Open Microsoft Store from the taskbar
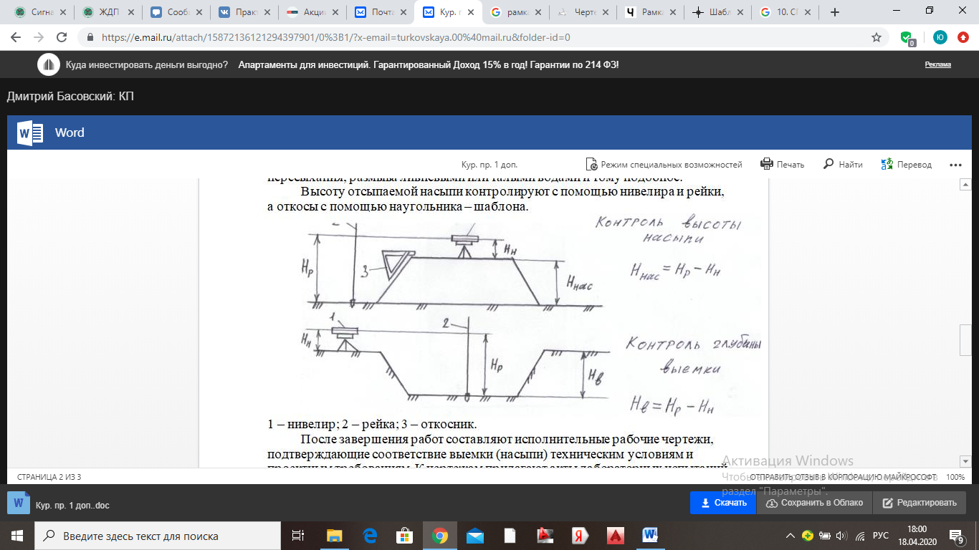This screenshot has height=550, width=979. coord(405,536)
